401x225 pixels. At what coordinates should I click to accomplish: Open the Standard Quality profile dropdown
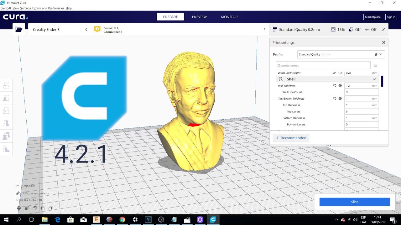341,54
